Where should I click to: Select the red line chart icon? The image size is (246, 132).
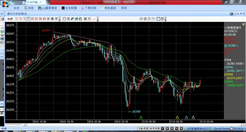click(94, 19)
